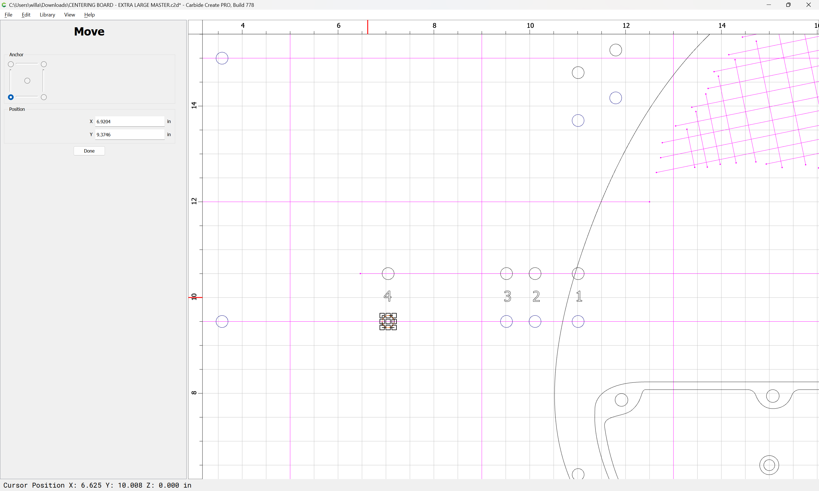Open the Help menu
The width and height of the screenshot is (819, 491).
[89, 14]
